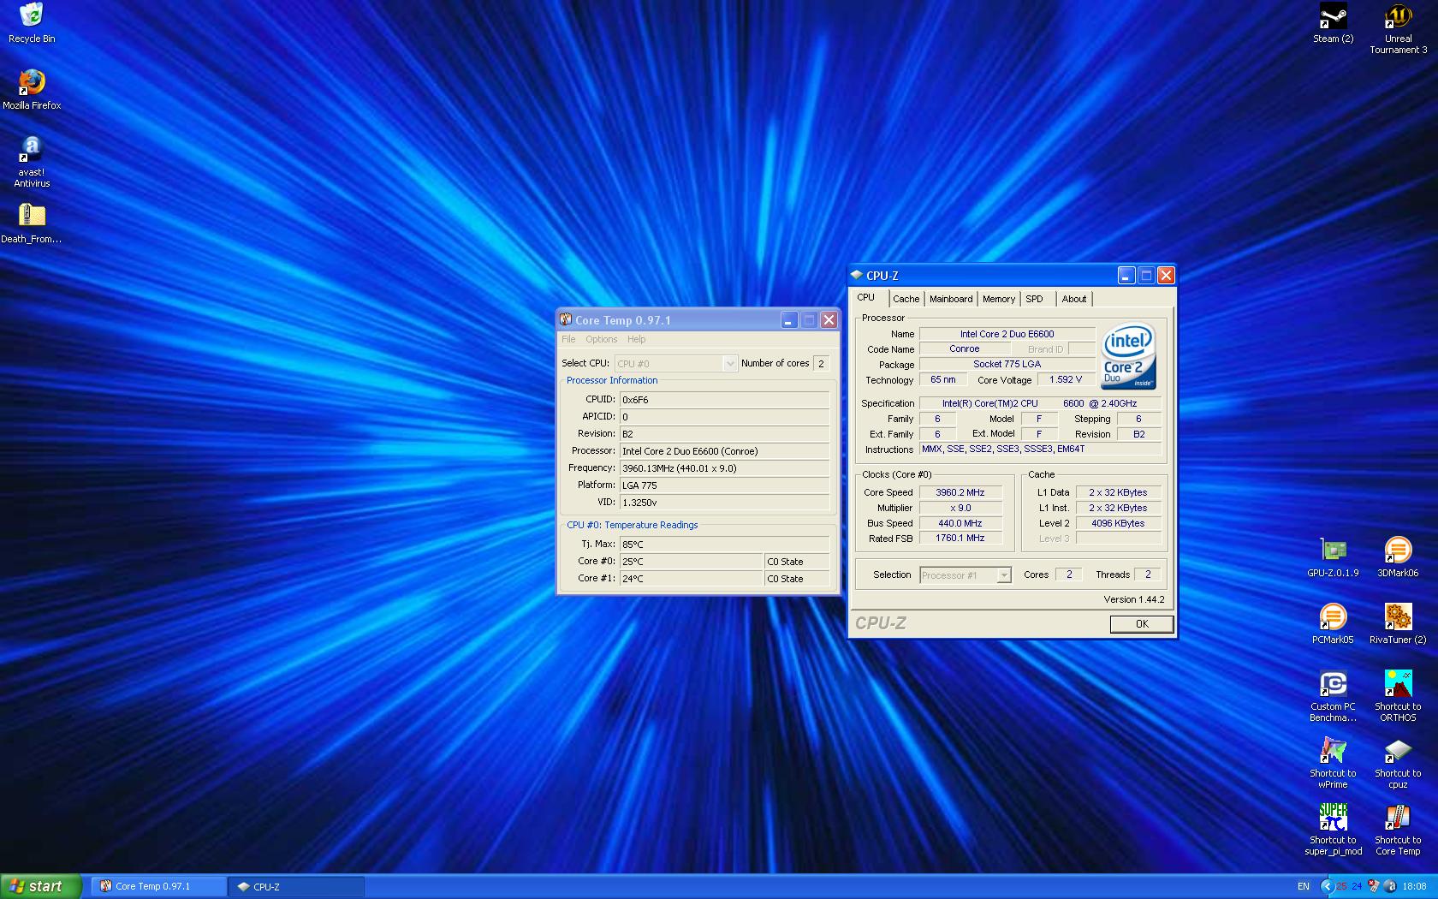The height and width of the screenshot is (899, 1438).
Task: Open the Custom PC Benchmark desktop shortcut
Action: 1333,696
